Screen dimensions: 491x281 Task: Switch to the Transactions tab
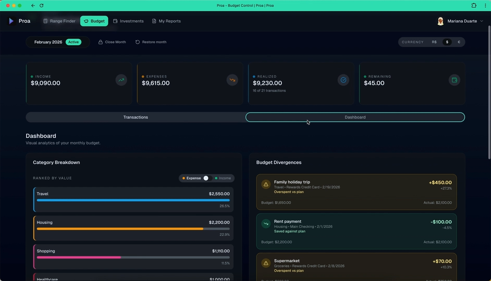click(135, 117)
